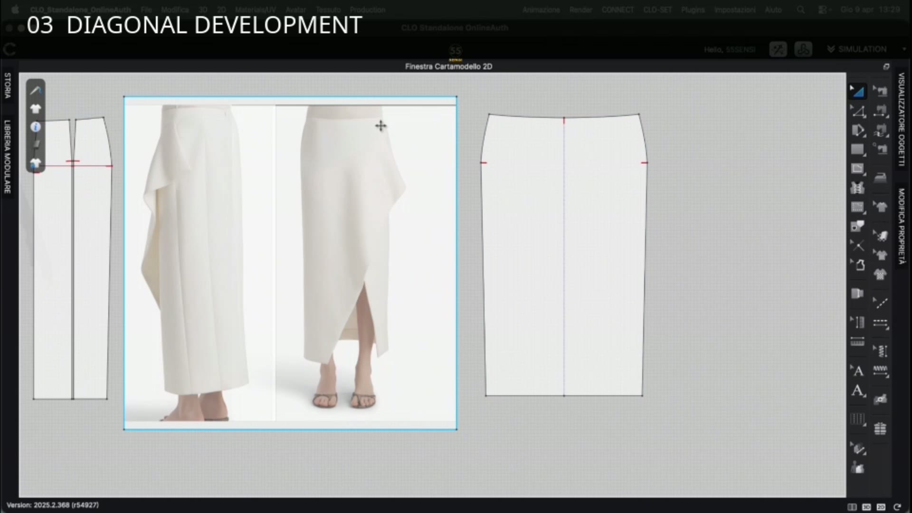Select the Free Sewing tool
The height and width of the screenshot is (513, 912).
tap(880, 130)
